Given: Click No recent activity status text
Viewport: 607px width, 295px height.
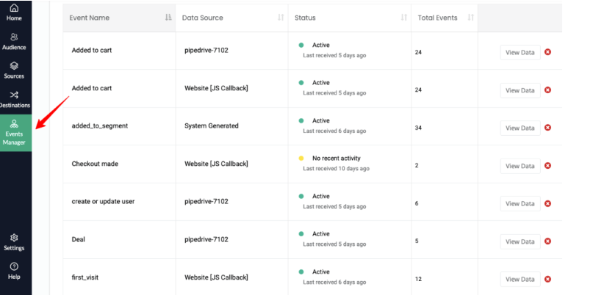Looking at the screenshot, I should (x=336, y=158).
